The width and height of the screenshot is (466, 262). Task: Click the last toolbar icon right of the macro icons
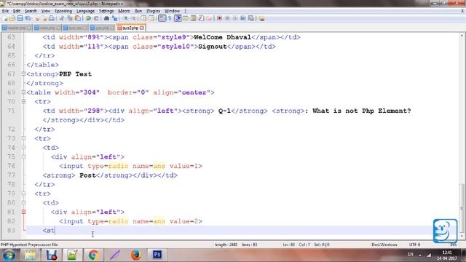click(261, 18)
